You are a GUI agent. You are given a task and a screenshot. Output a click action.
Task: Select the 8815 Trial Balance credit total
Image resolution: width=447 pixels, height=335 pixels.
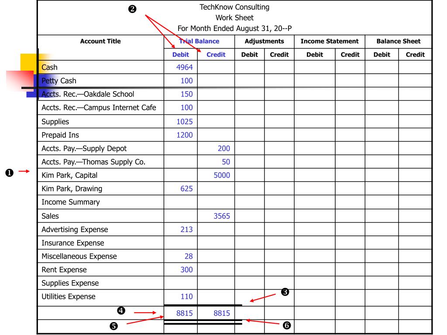click(222, 313)
